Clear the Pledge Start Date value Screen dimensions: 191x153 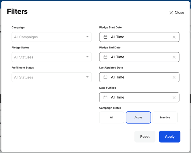174,37
